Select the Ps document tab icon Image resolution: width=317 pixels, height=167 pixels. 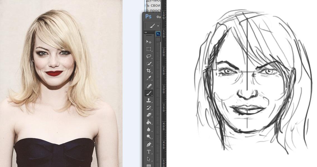click(x=158, y=34)
